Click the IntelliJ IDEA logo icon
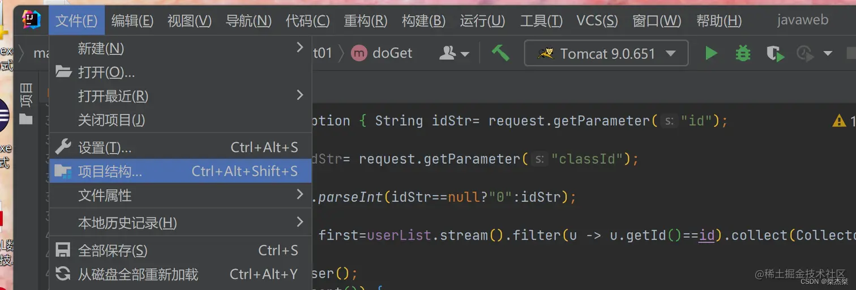 (x=31, y=20)
